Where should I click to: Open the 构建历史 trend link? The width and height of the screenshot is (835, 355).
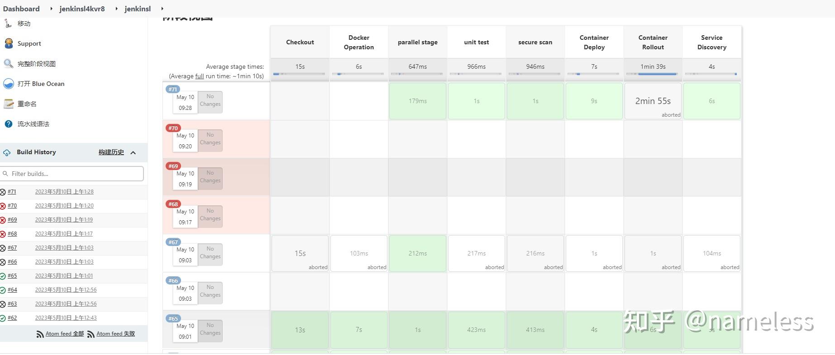coord(111,152)
